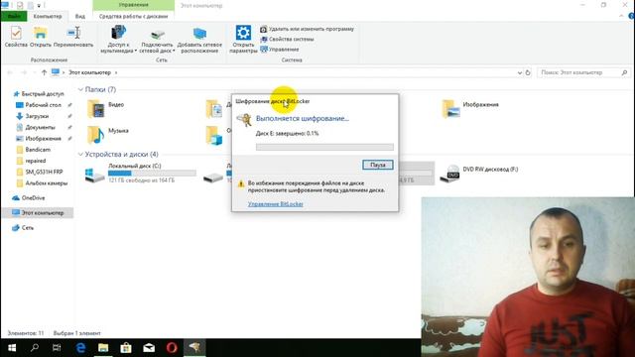Click the warning icon in BitLocker dialog
635x357 pixels.
coord(241,184)
